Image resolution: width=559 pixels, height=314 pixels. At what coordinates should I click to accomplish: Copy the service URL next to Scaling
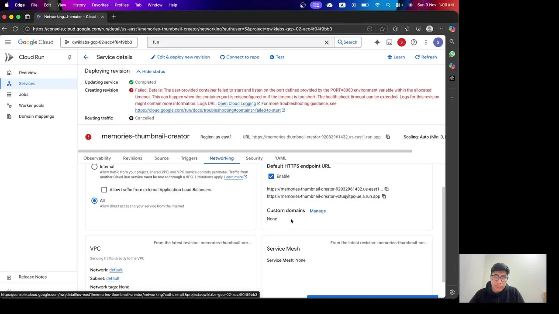(387, 137)
